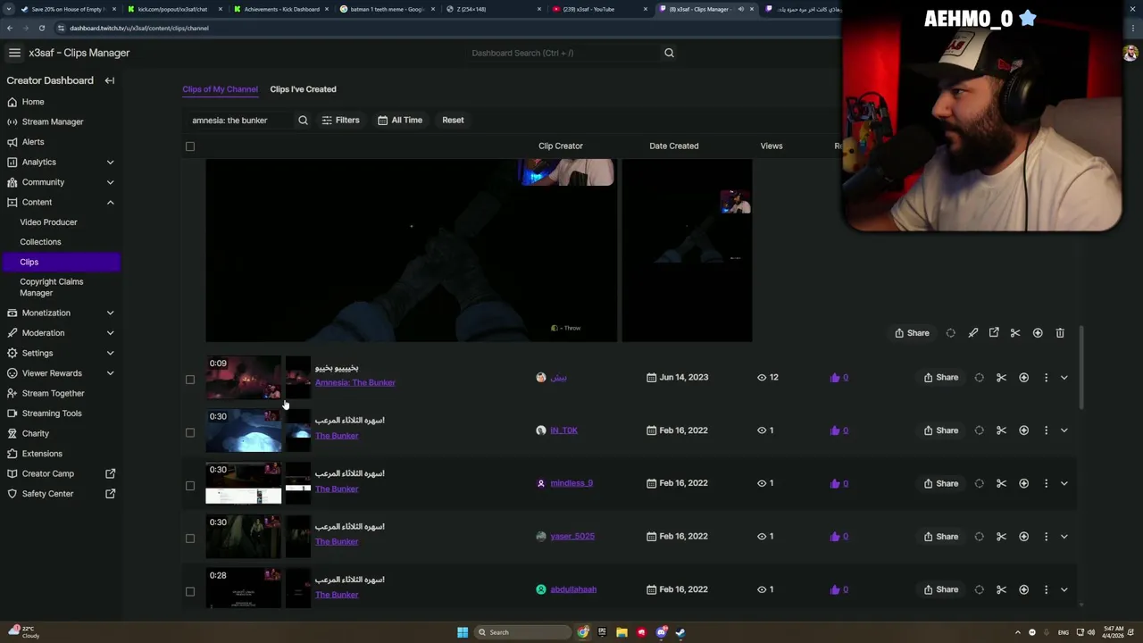Expand the Monetization section in the sidebar
Viewport: 1143px width, 643px height.
click(x=110, y=313)
